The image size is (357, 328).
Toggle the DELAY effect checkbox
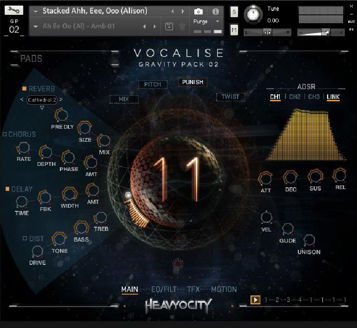click(x=7, y=189)
